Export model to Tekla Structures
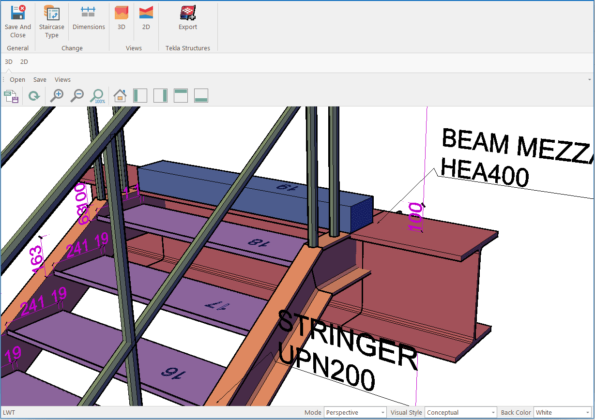Screen dimensions: 595x420 (x=188, y=18)
